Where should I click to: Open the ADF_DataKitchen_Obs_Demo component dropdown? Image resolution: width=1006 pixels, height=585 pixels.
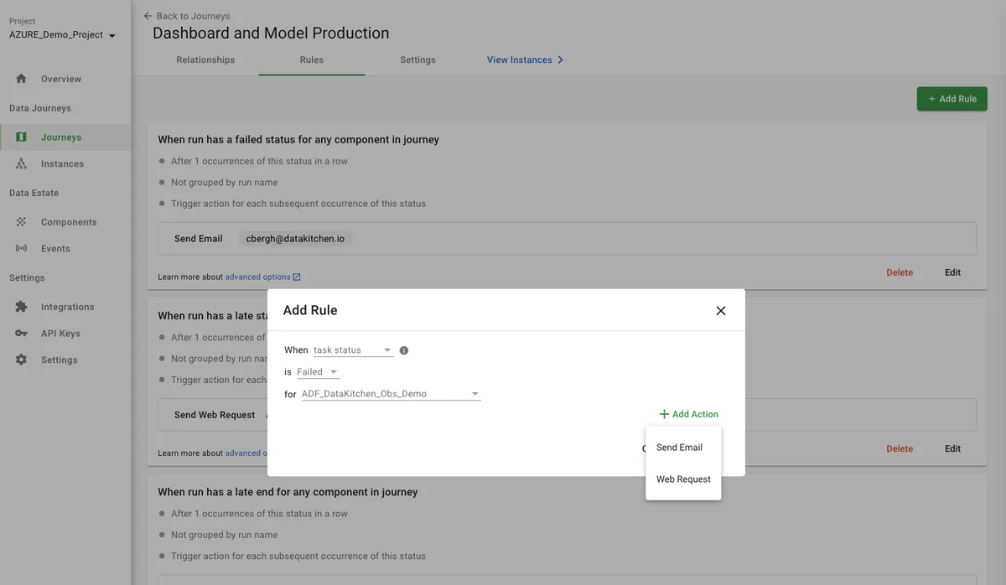(391, 394)
